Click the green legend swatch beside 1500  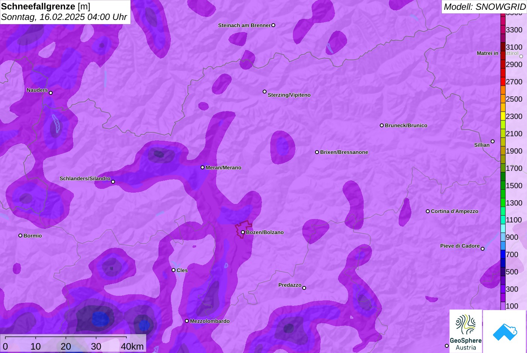503,186
